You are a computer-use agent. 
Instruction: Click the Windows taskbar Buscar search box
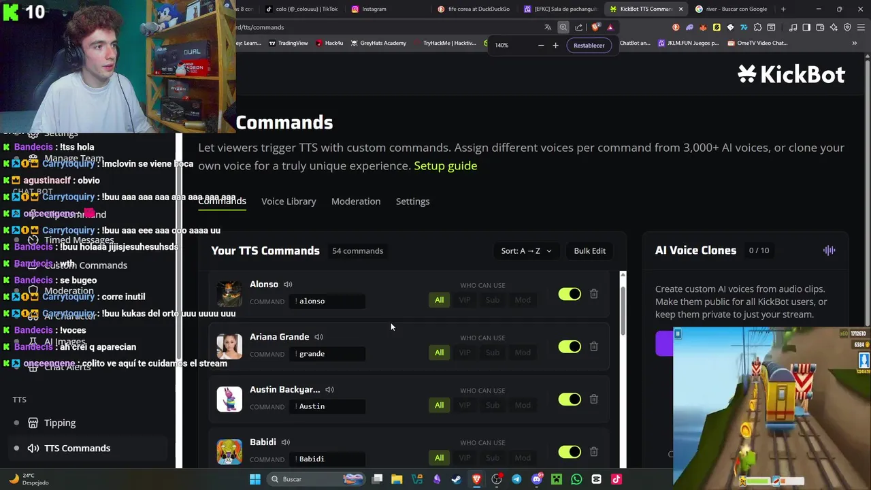pyautogui.click(x=317, y=479)
